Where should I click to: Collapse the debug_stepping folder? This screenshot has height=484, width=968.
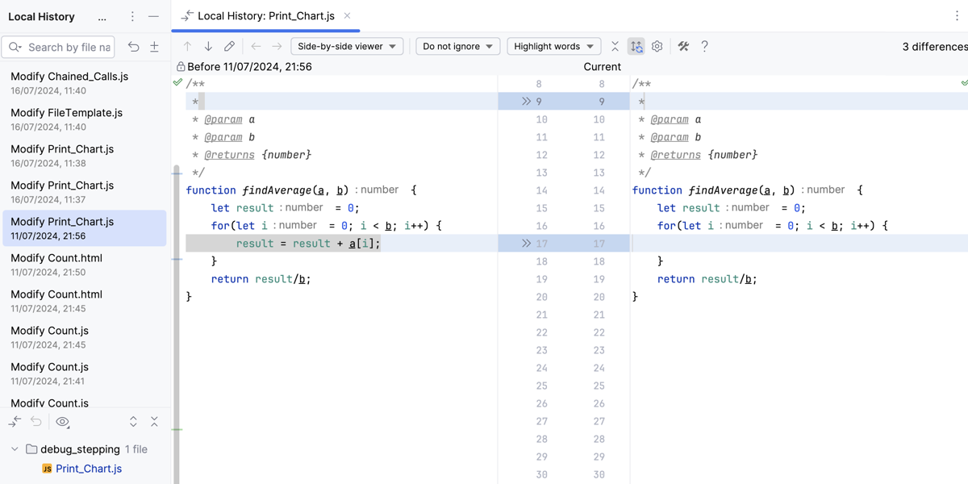[15, 449]
